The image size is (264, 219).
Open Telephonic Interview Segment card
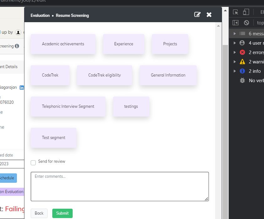68,107
